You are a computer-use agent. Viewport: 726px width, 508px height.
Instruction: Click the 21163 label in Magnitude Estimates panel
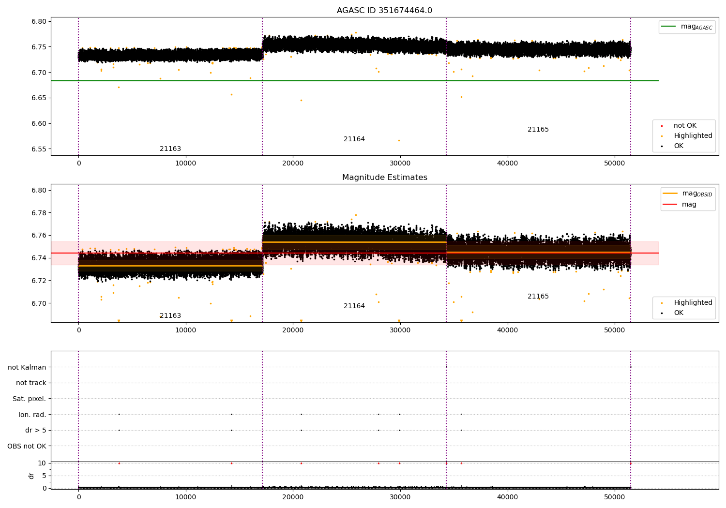coord(170,316)
